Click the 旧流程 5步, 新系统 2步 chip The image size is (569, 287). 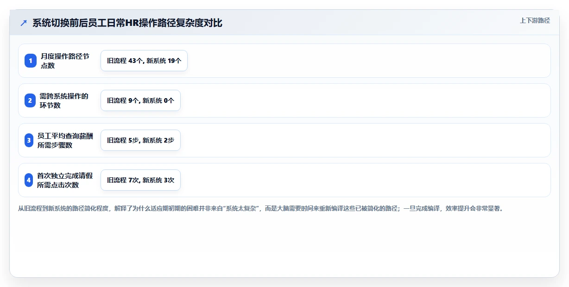click(140, 140)
